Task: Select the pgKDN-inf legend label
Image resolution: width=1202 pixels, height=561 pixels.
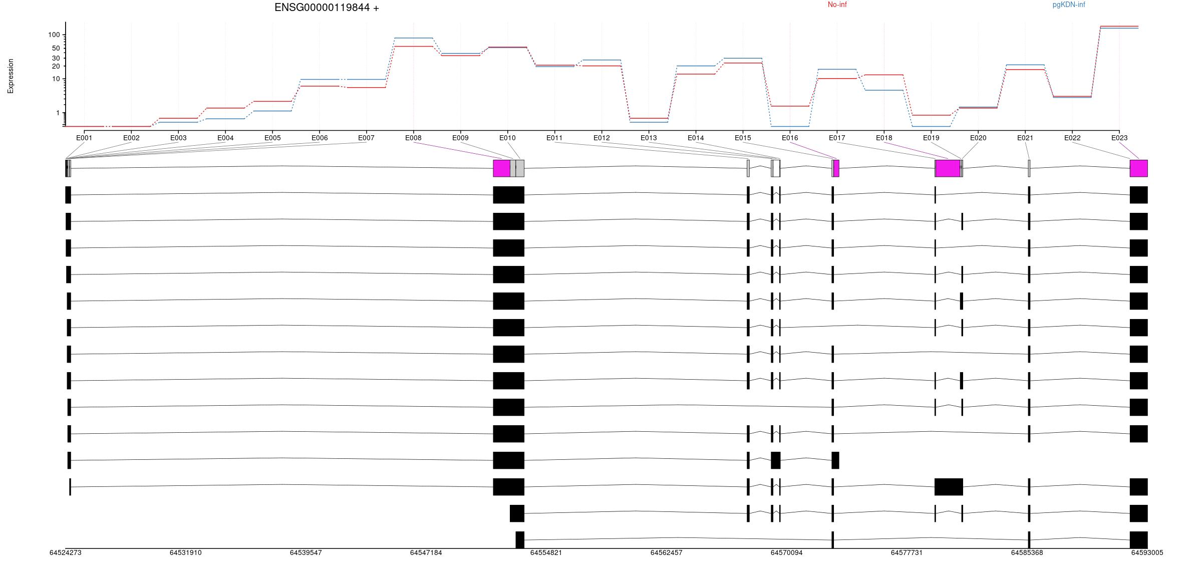Action: (x=1069, y=5)
